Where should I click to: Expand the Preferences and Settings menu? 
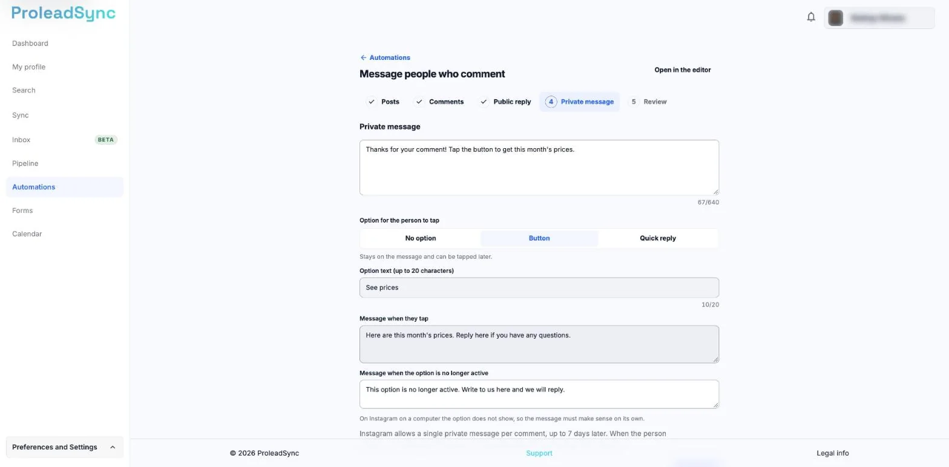click(x=65, y=447)
